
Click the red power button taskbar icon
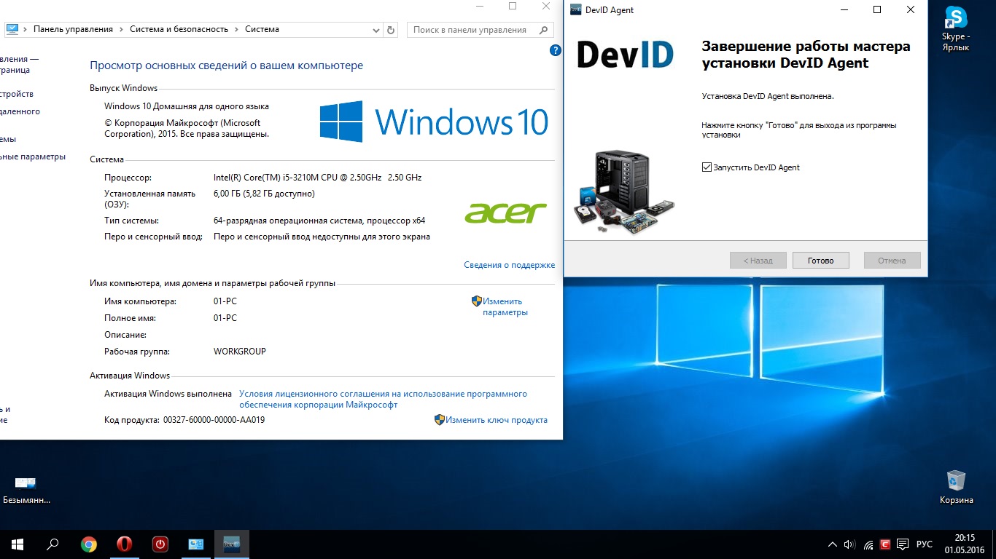point(160,544)
